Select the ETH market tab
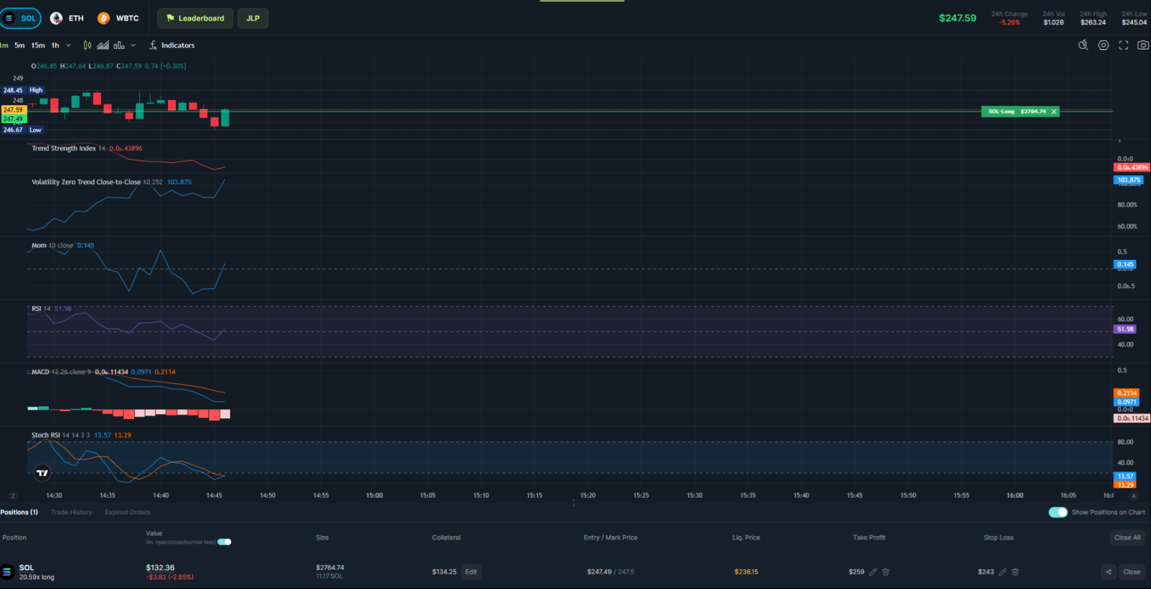The image size is (1151, 589). (x=67, y=17)
